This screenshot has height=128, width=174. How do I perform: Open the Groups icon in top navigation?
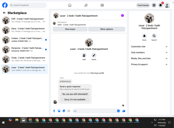pyautogui.click(x=102, y=5)
